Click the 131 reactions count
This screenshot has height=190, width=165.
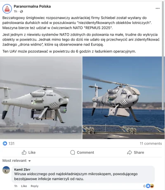click(12, 144)
